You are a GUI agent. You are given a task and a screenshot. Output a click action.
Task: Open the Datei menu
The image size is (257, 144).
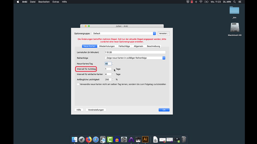tap(33, 2)
